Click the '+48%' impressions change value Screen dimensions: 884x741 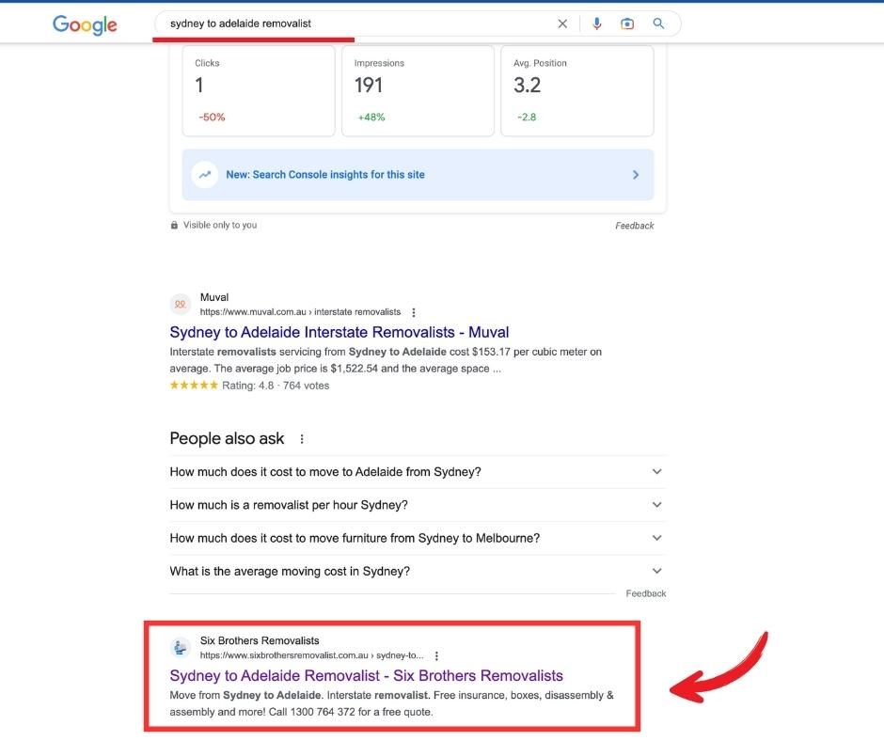371,118
